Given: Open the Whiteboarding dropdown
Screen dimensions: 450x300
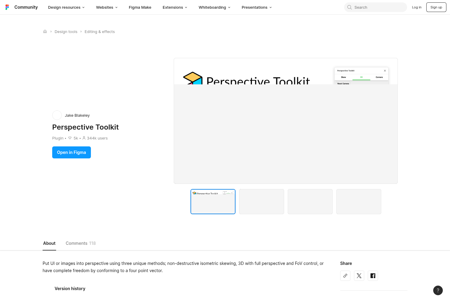Looking at the screenshot, I should tap(214, 7).
